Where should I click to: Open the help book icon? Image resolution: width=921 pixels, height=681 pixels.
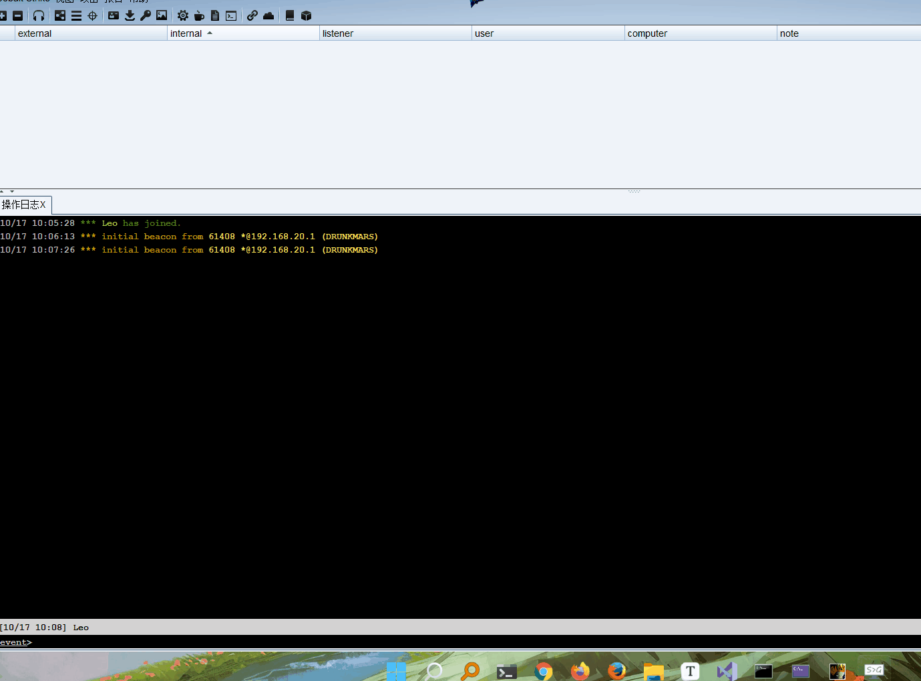[290, 15]
